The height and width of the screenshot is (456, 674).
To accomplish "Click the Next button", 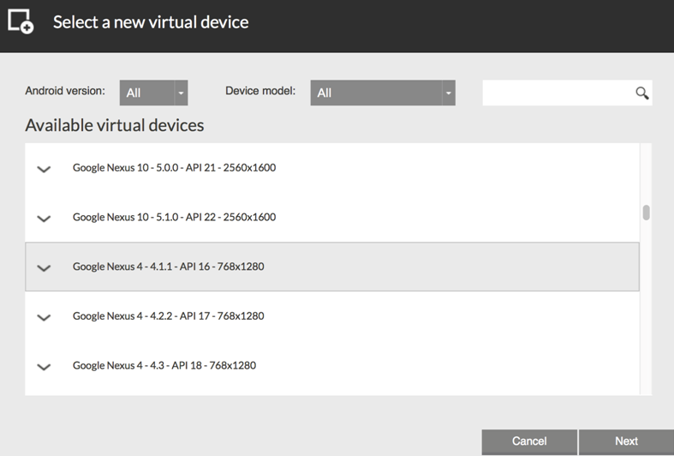I will [626, 441].
